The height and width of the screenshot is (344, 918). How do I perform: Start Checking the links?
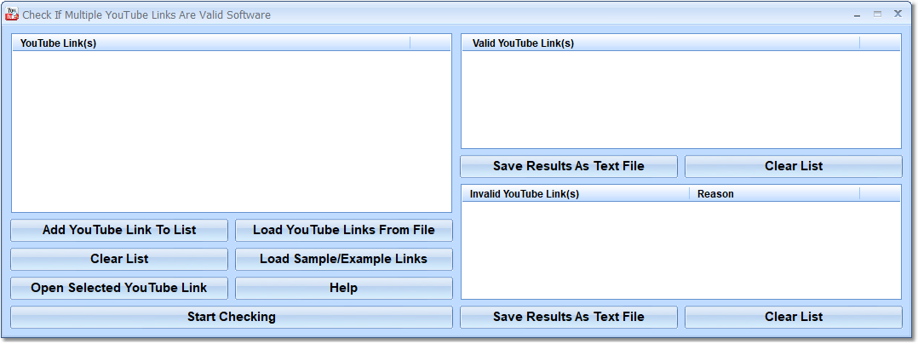coord(232,317)
